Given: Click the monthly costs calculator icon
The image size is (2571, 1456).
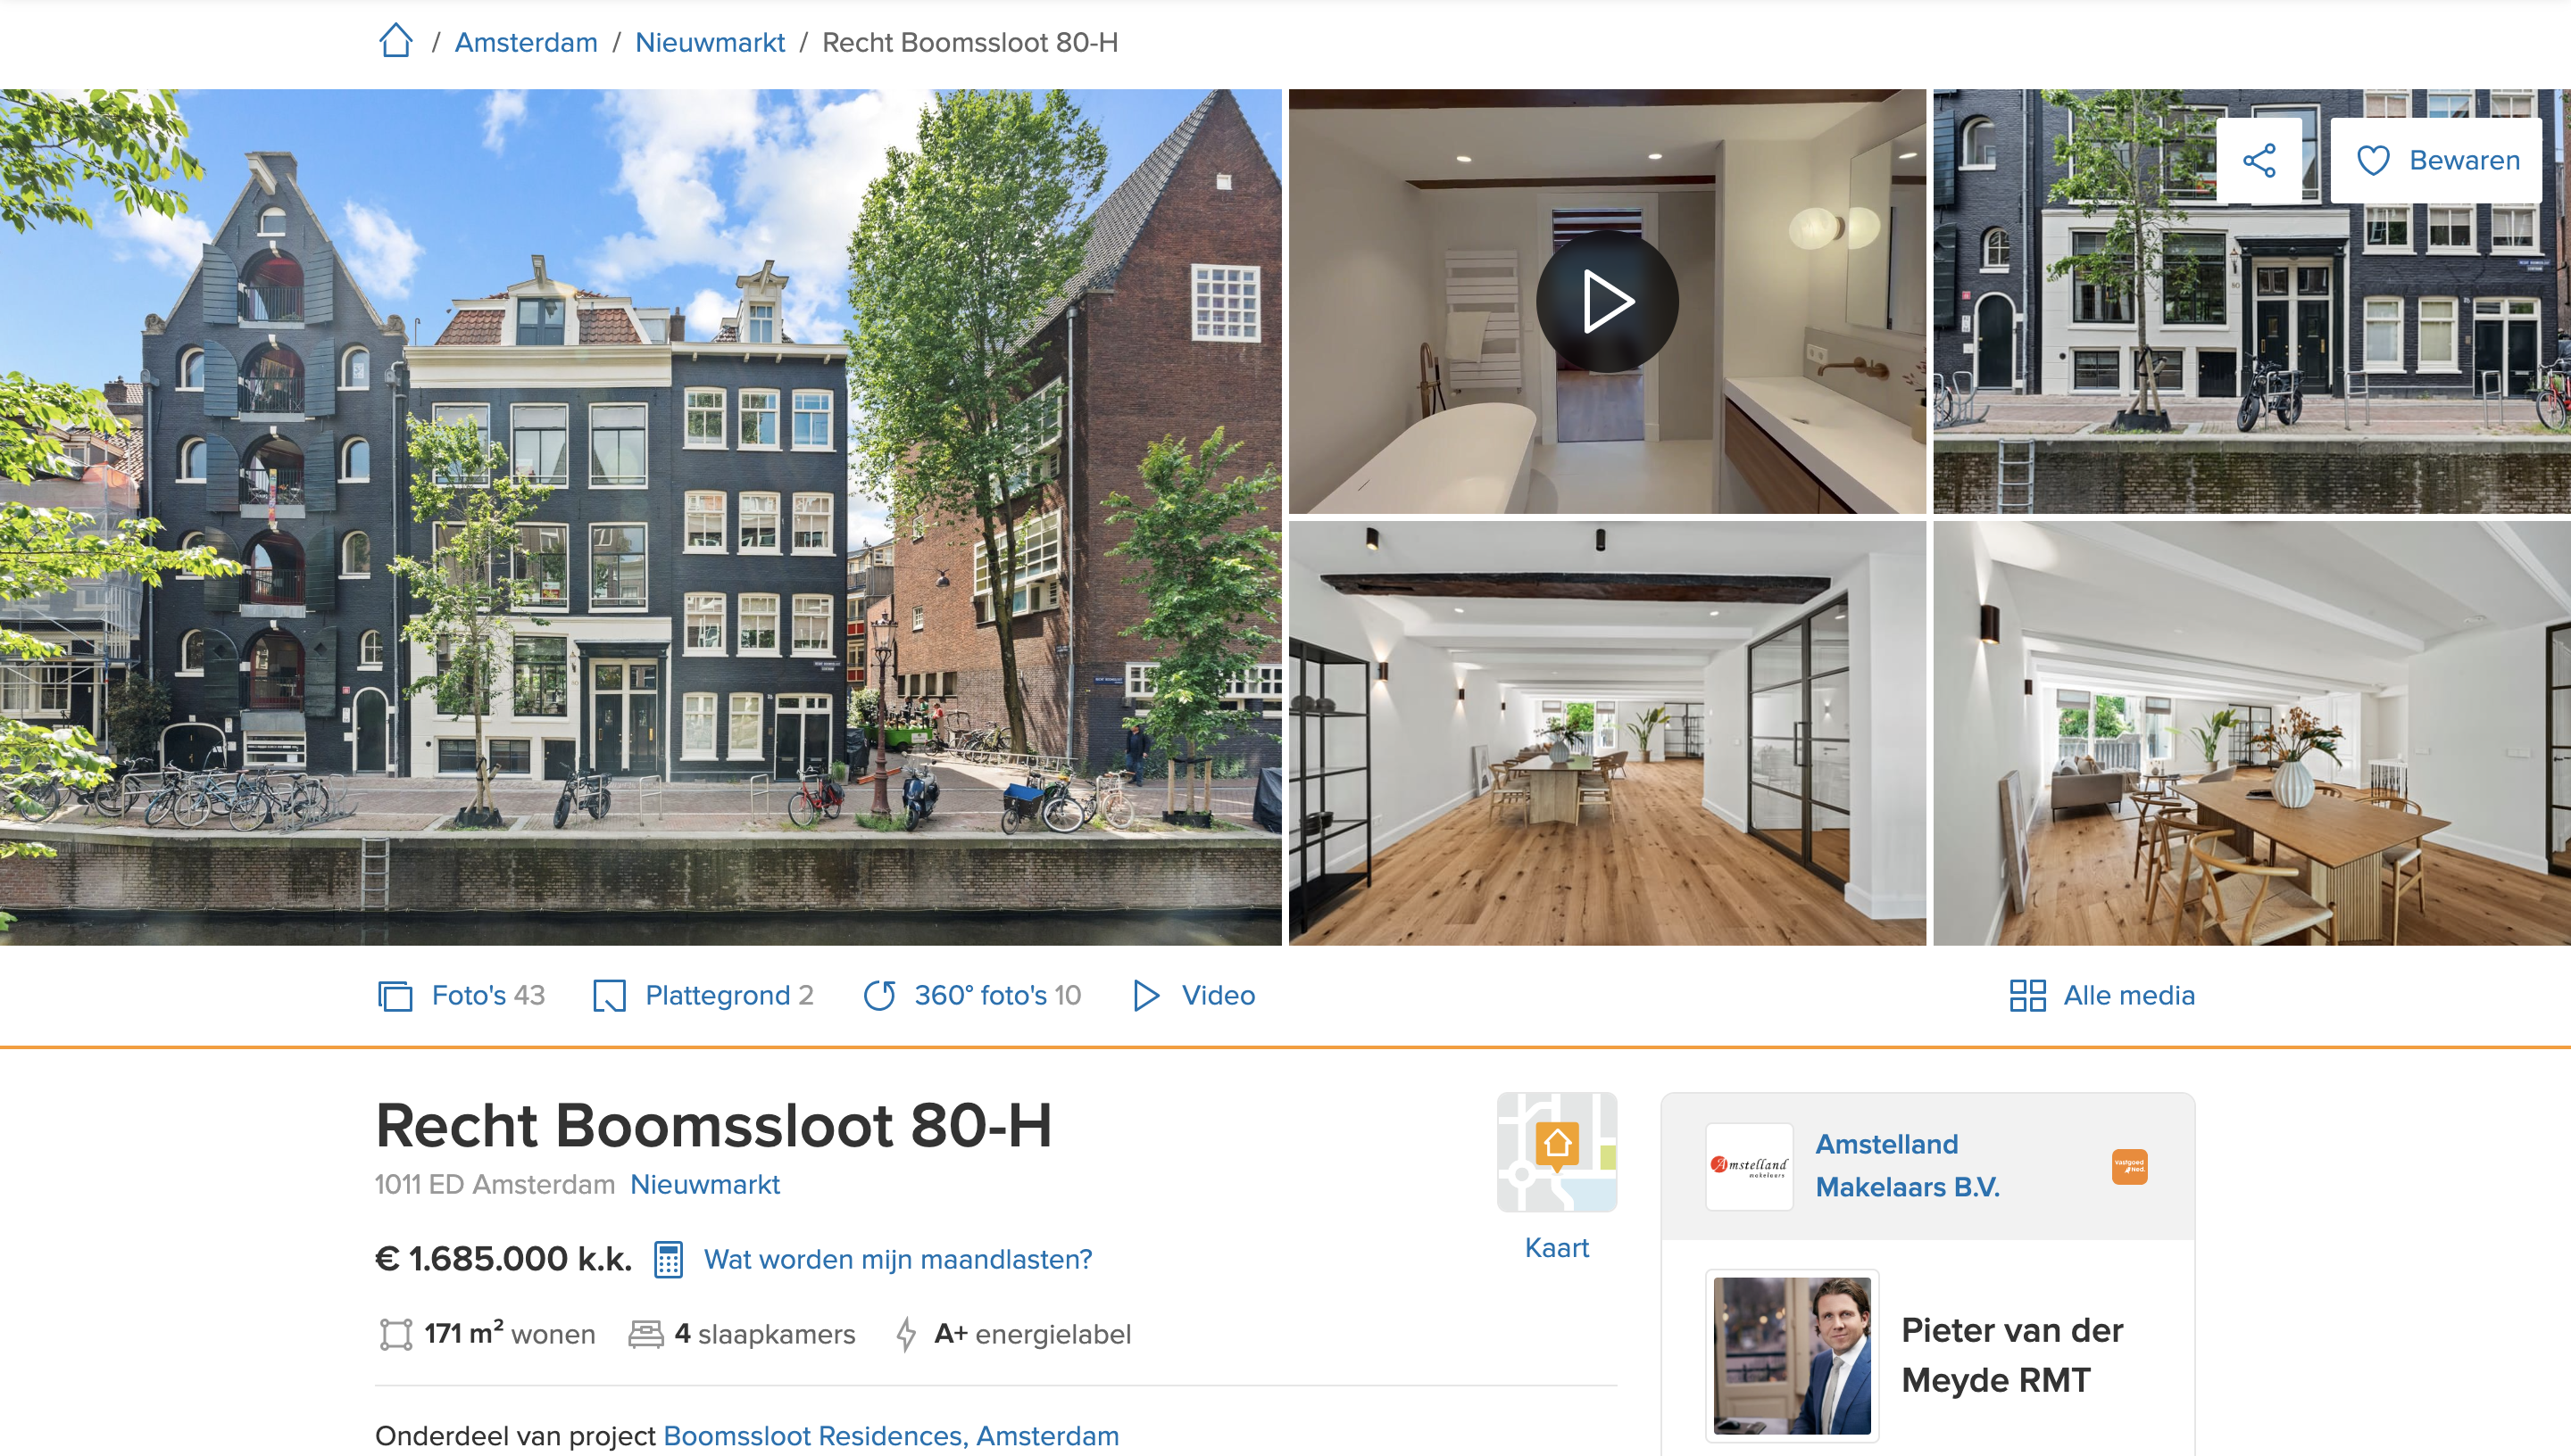Looking at the screenshot, I should coord(669,1259).
